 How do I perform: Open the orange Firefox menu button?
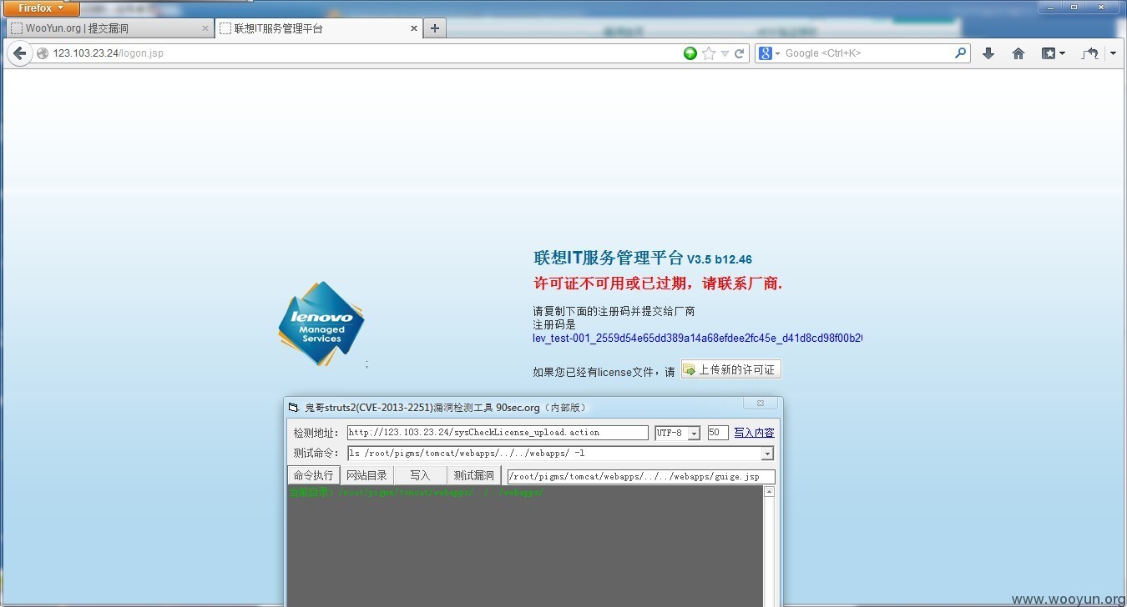(42, 8)
